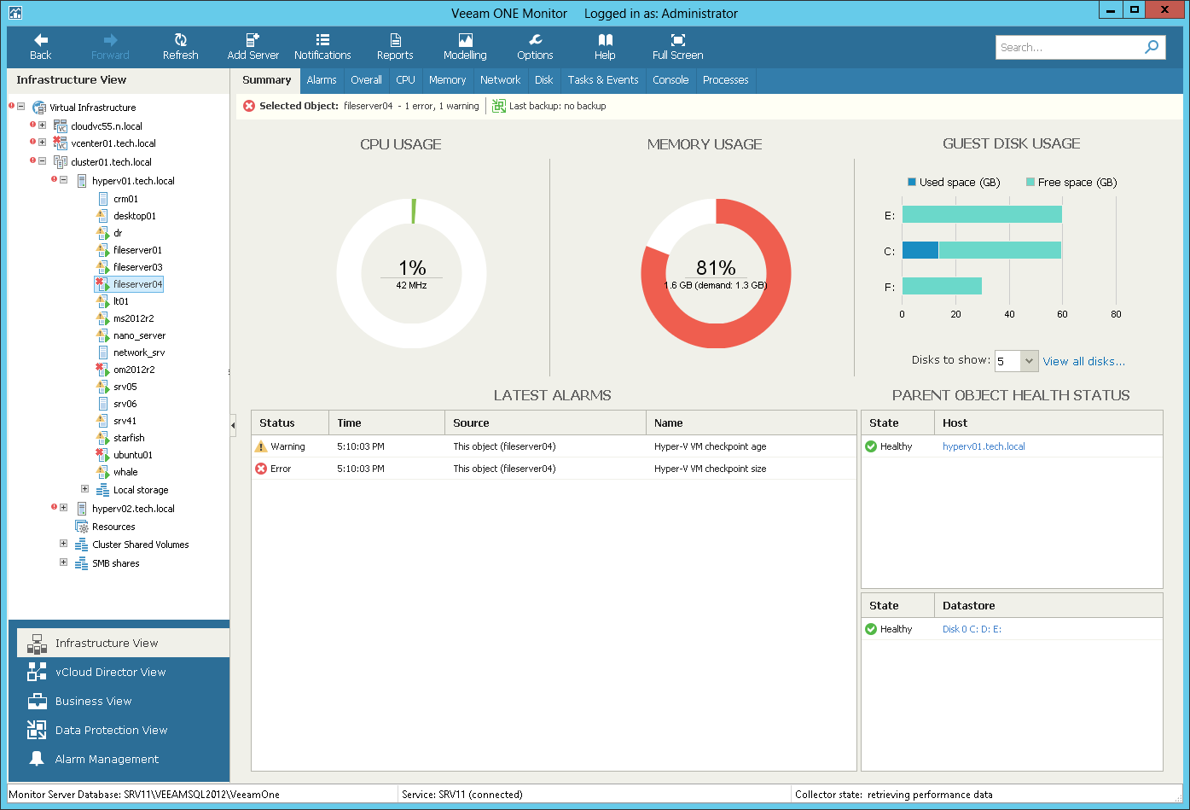The image size is (1190, 810).
Task: Open the Reports toolbar icon
Action: point(395,40)
